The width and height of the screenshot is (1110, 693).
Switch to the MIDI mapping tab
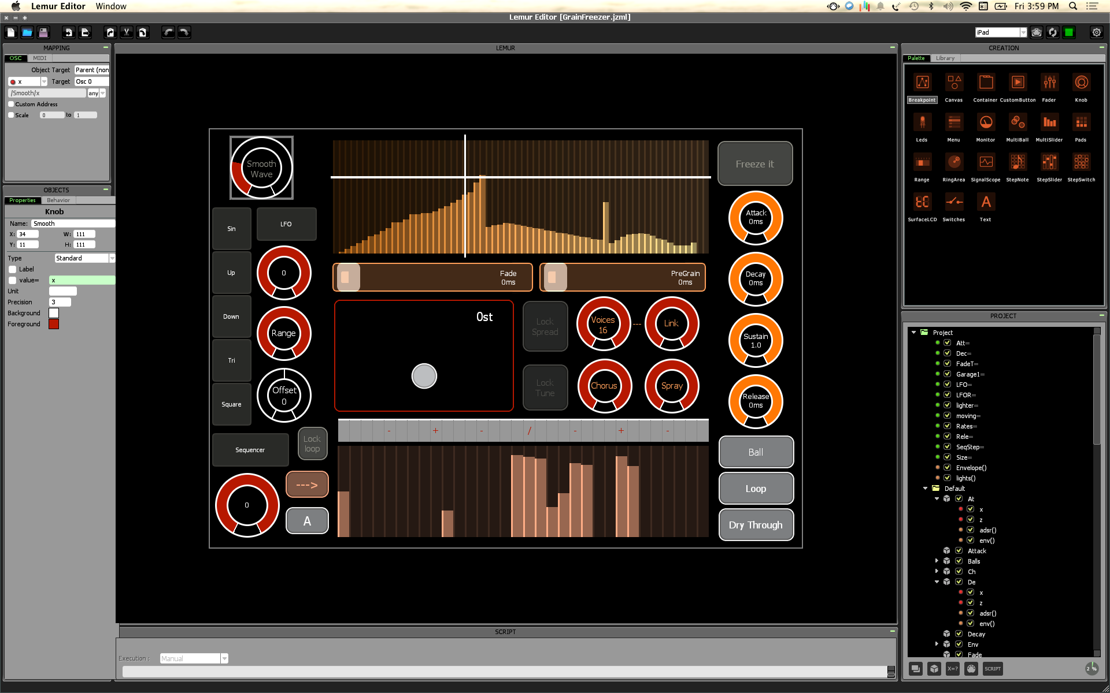tap(39, 58)
